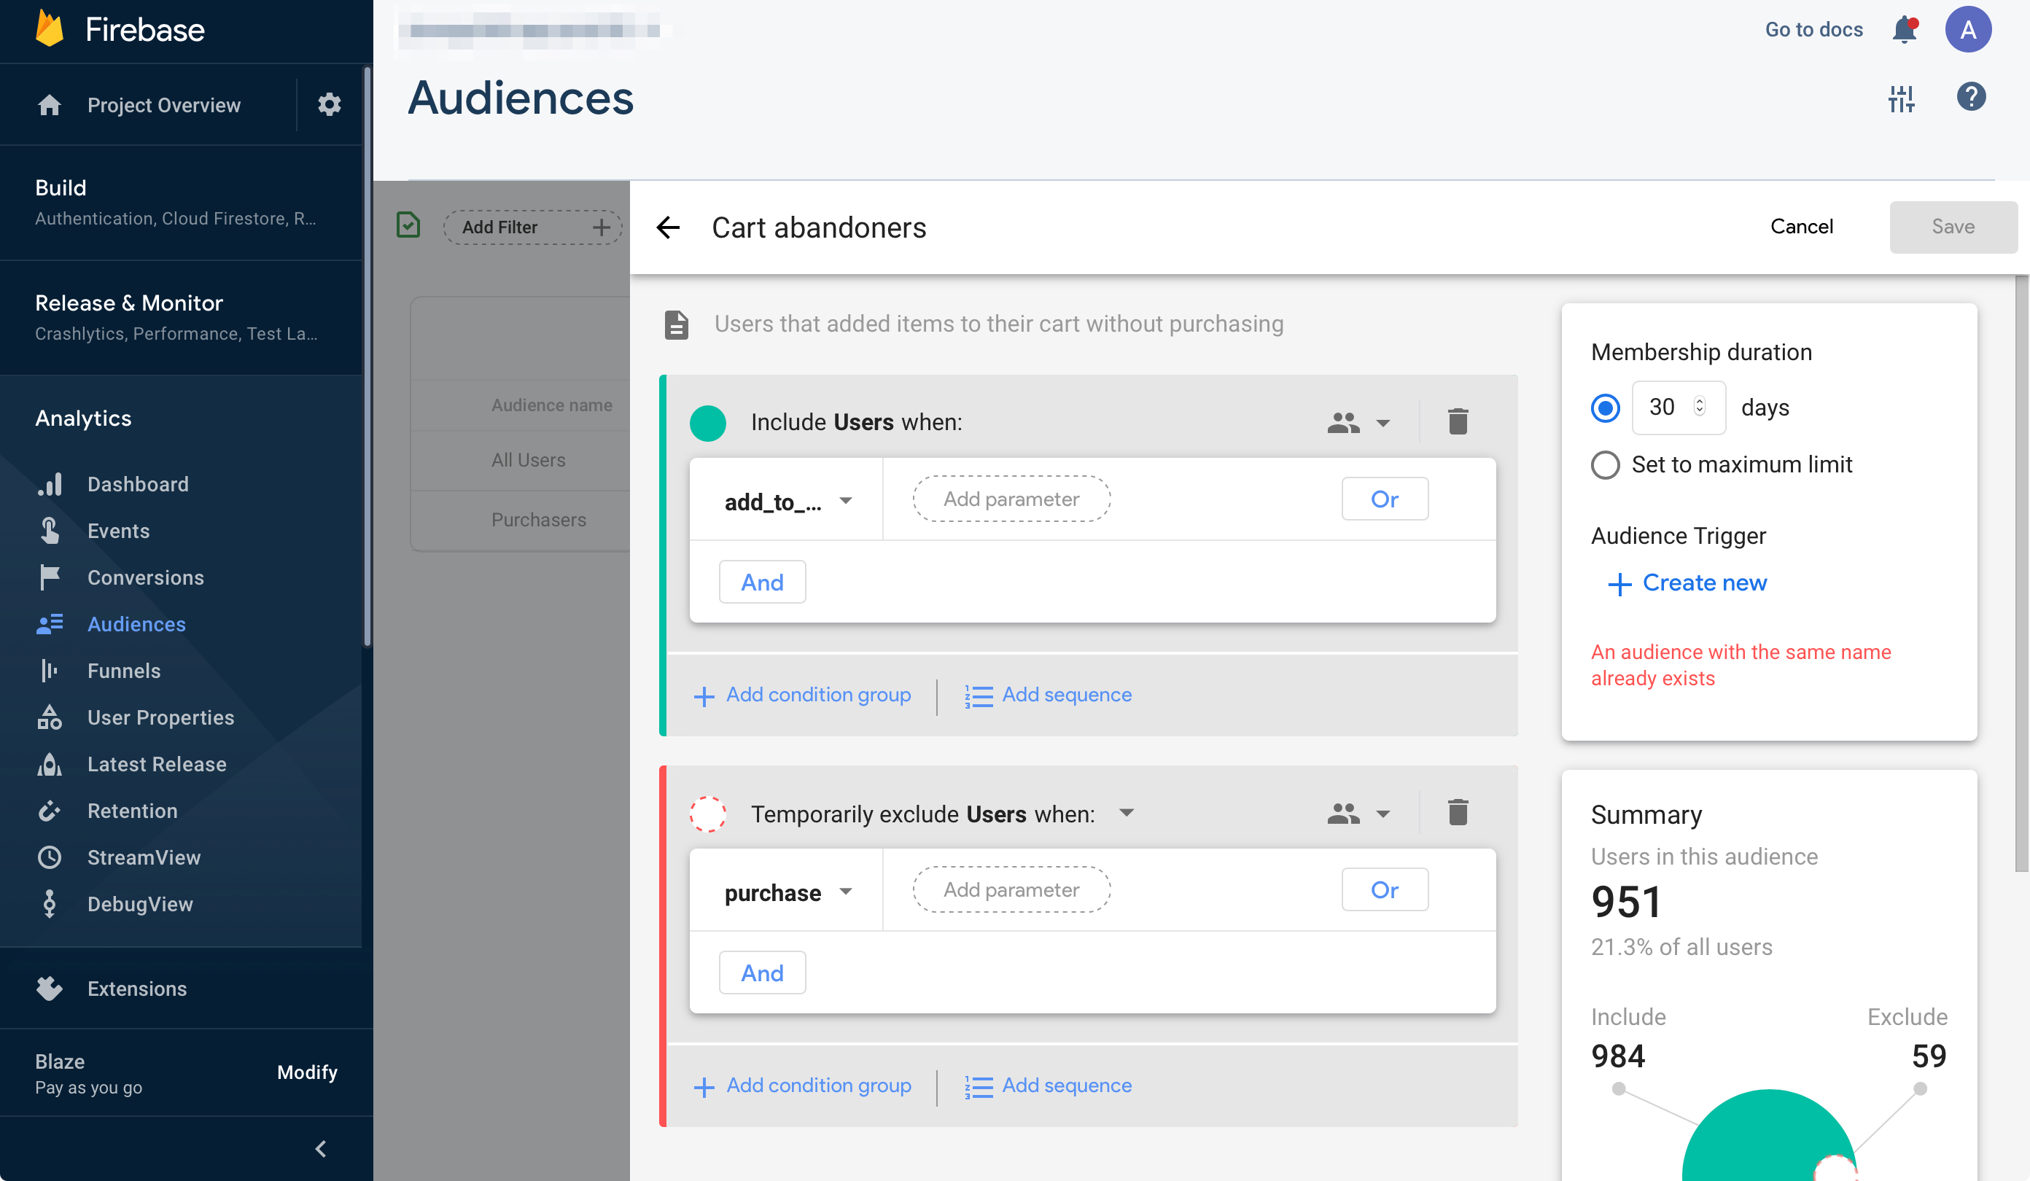Click the notifications bell icon

[1904, 30]
